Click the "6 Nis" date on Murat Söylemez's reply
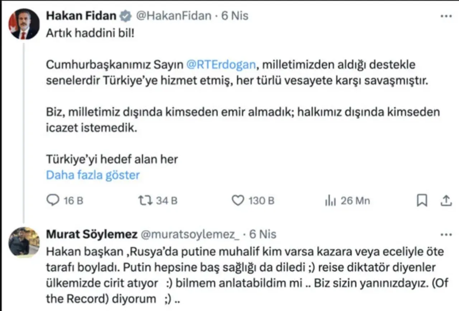The height and width of the screenshot is (311, 459). (x=263, y=235)
